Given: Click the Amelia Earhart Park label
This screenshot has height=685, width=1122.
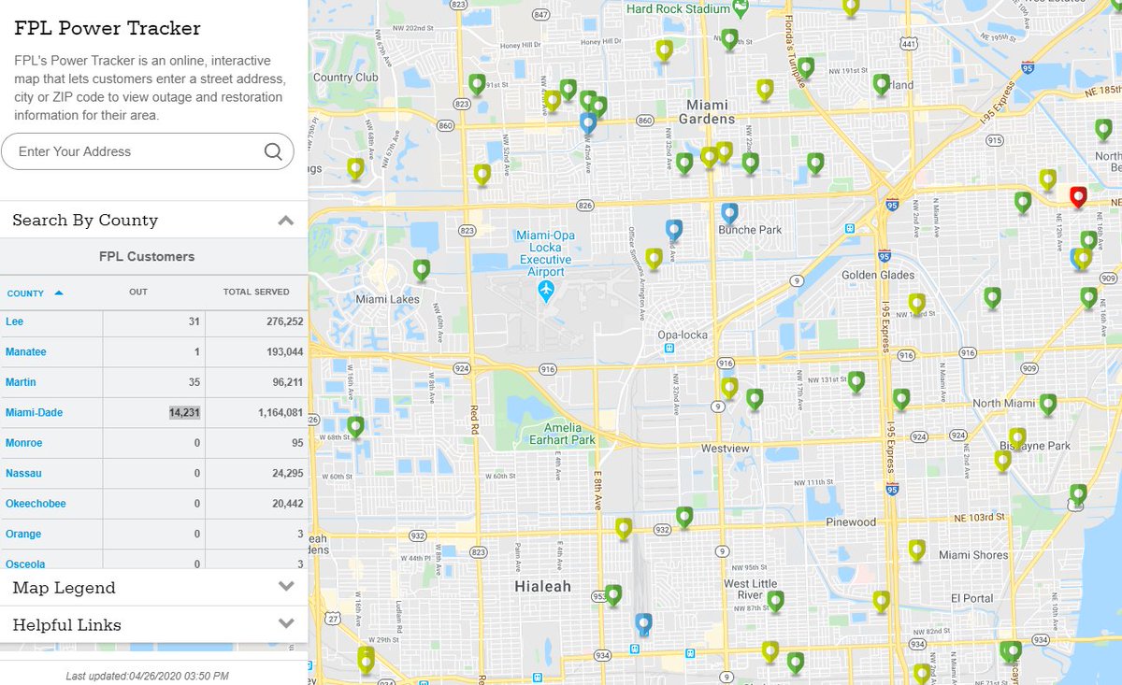Looking at the screenshot, I should 562,434.
